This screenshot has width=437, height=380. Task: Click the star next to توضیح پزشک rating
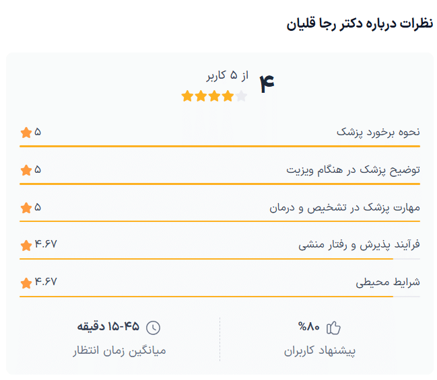point(26,170)
